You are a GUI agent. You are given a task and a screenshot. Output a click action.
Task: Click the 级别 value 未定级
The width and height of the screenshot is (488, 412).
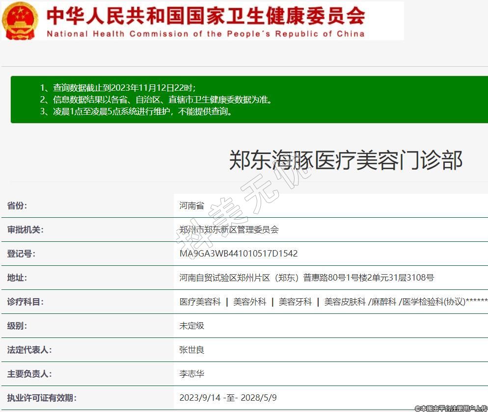(x=191, y=326)
